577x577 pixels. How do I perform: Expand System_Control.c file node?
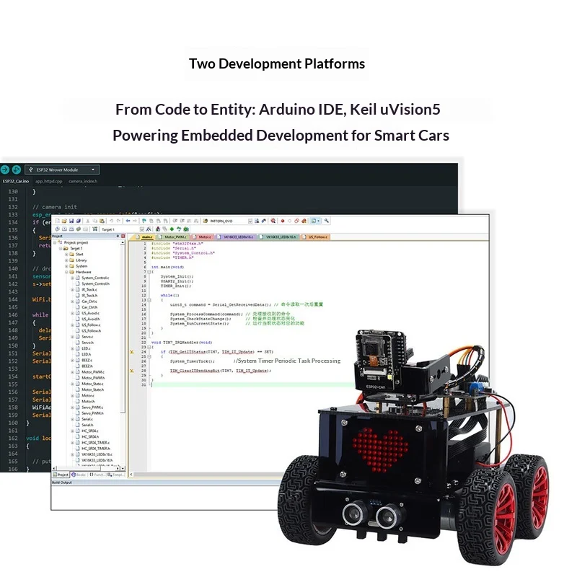[x=73, y=278]
